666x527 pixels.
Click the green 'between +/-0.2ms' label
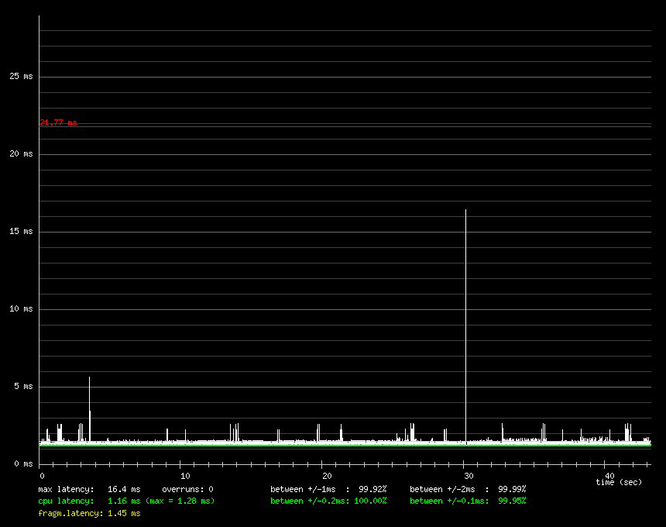310,501
